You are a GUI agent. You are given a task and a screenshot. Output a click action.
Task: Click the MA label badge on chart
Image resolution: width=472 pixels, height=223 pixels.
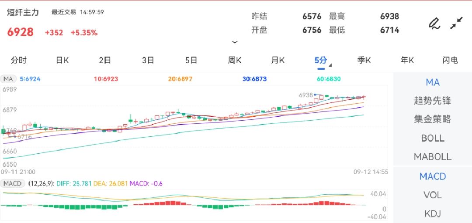tap(8, 79)
